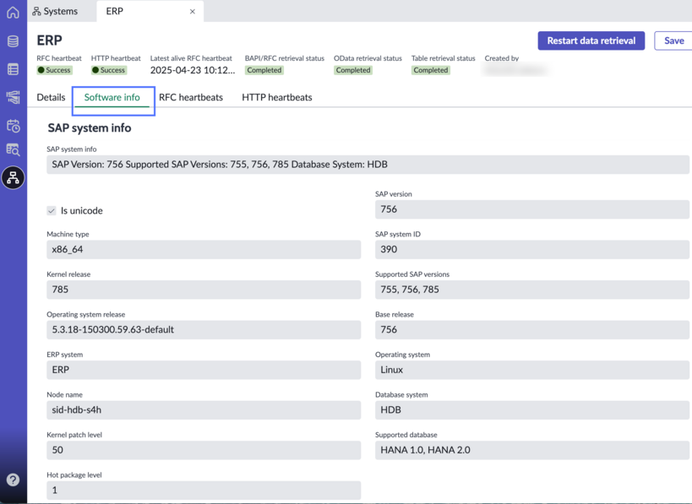692x504 pixels.
Task: Click the Hot package level field
Action: (204, 490)
